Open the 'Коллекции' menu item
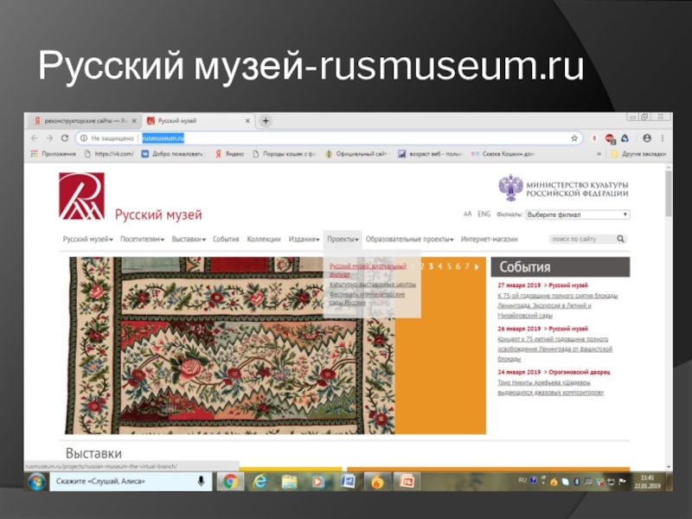Screen dimensions: 692x519 (264, 239)
